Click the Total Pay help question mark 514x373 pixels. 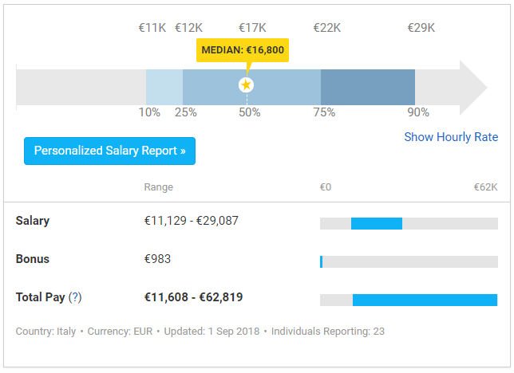[75, 297]
